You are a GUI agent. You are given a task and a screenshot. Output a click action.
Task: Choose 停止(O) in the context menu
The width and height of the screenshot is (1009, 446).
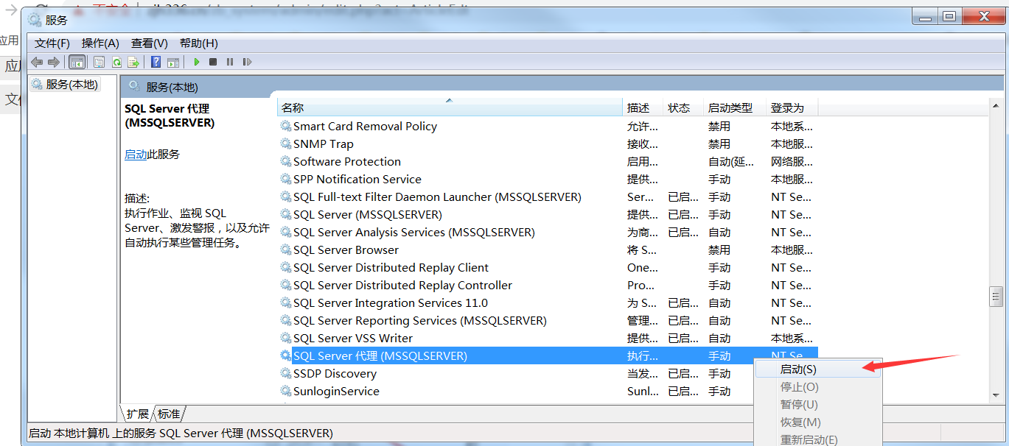(817, 387)
